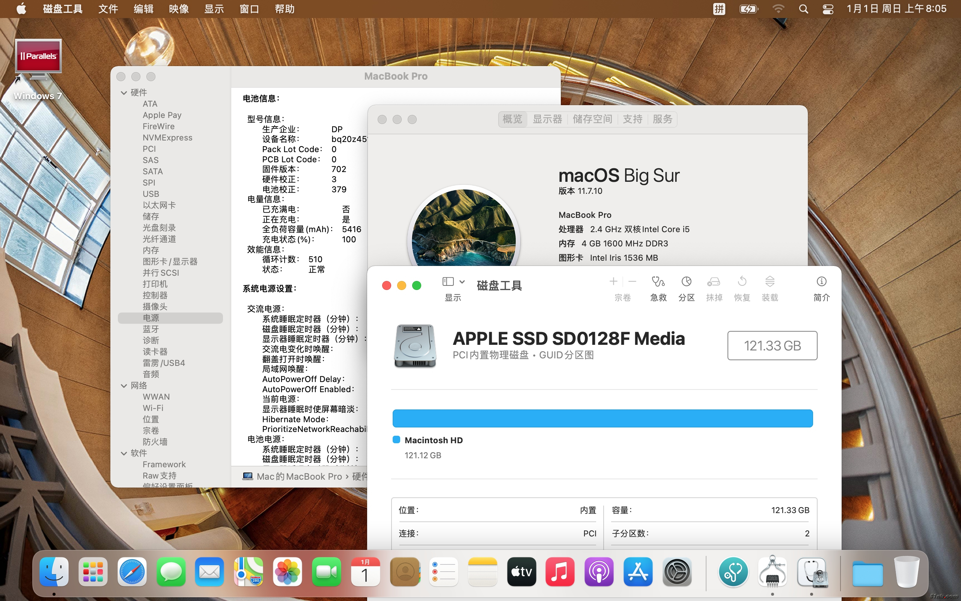Screen dimensions: 961x601
Task: Click the add volume plus icon
Action: [x=613, y=282]
